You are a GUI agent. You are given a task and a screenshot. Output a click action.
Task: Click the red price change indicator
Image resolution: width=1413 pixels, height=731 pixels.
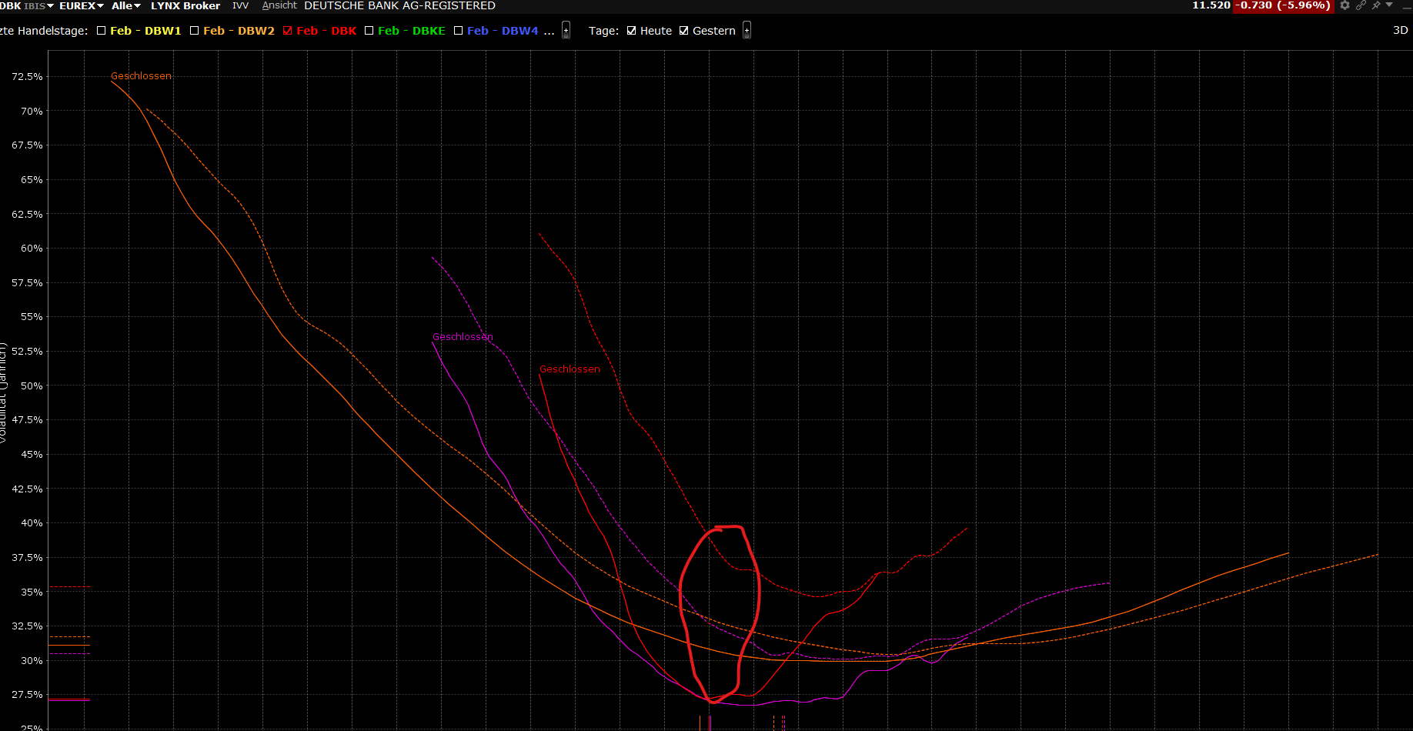1283,5
